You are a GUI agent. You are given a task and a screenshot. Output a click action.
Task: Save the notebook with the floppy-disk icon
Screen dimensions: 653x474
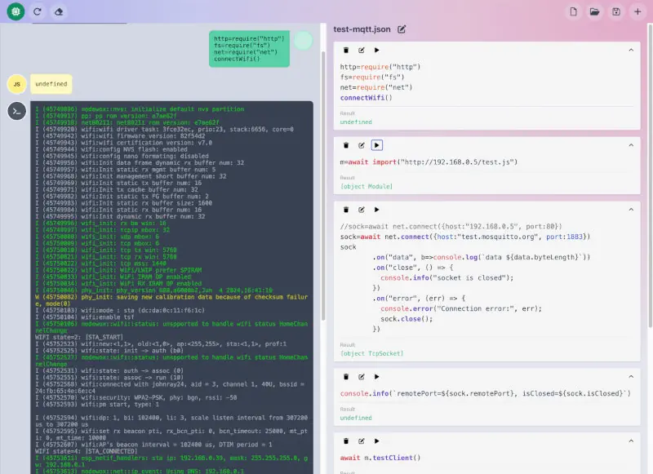(x=616, y=12)
